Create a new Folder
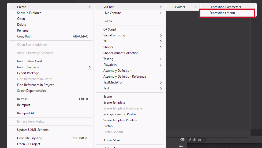262x148 pixels. pos(129,21)
